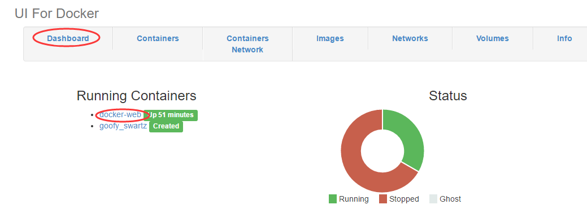Click the Running Containers heading
Viewport: 587px width, 209px height.
[x=137, y=96]
